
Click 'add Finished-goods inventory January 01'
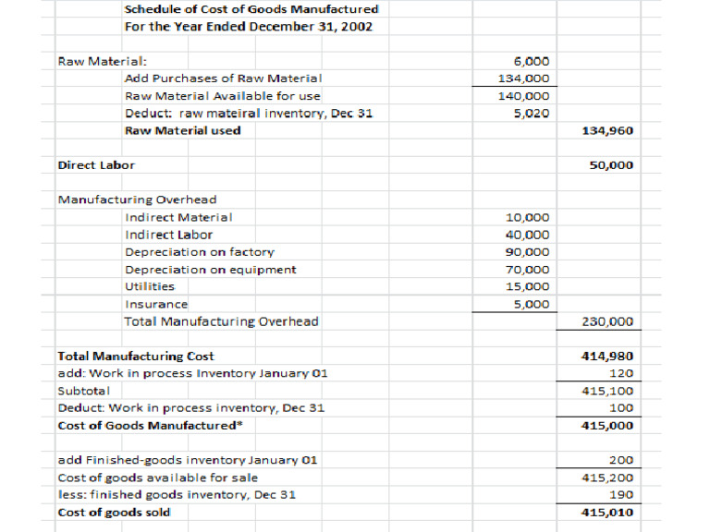tap(188, 461)
